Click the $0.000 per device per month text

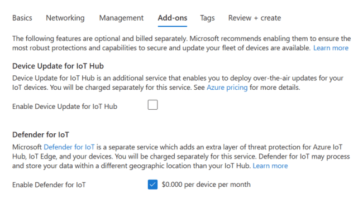pos(206,185)
